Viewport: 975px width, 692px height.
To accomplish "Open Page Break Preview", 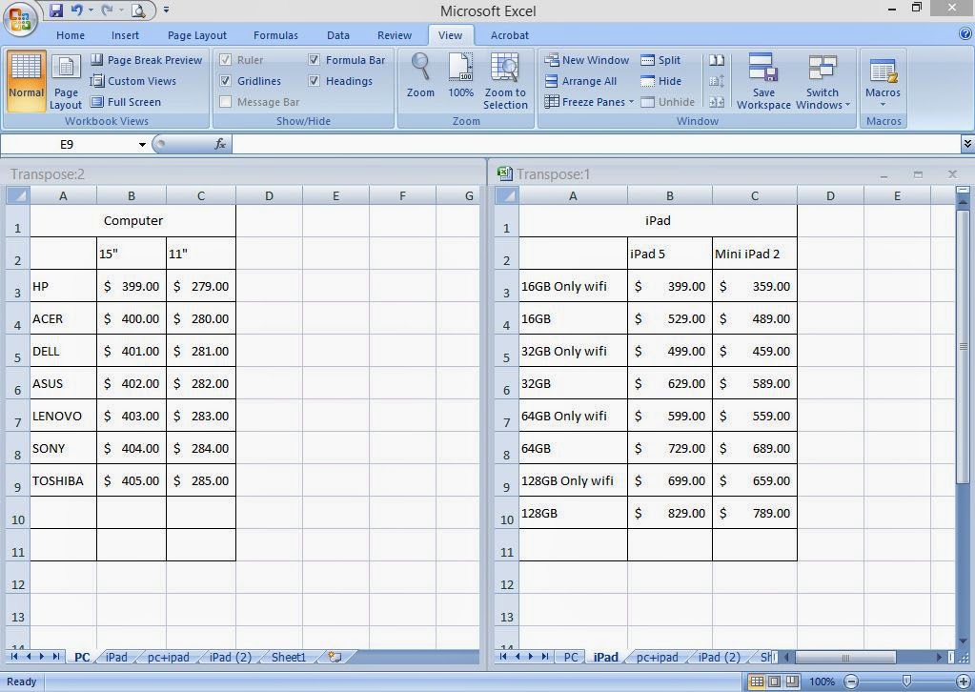I will [x=146, y=60].
